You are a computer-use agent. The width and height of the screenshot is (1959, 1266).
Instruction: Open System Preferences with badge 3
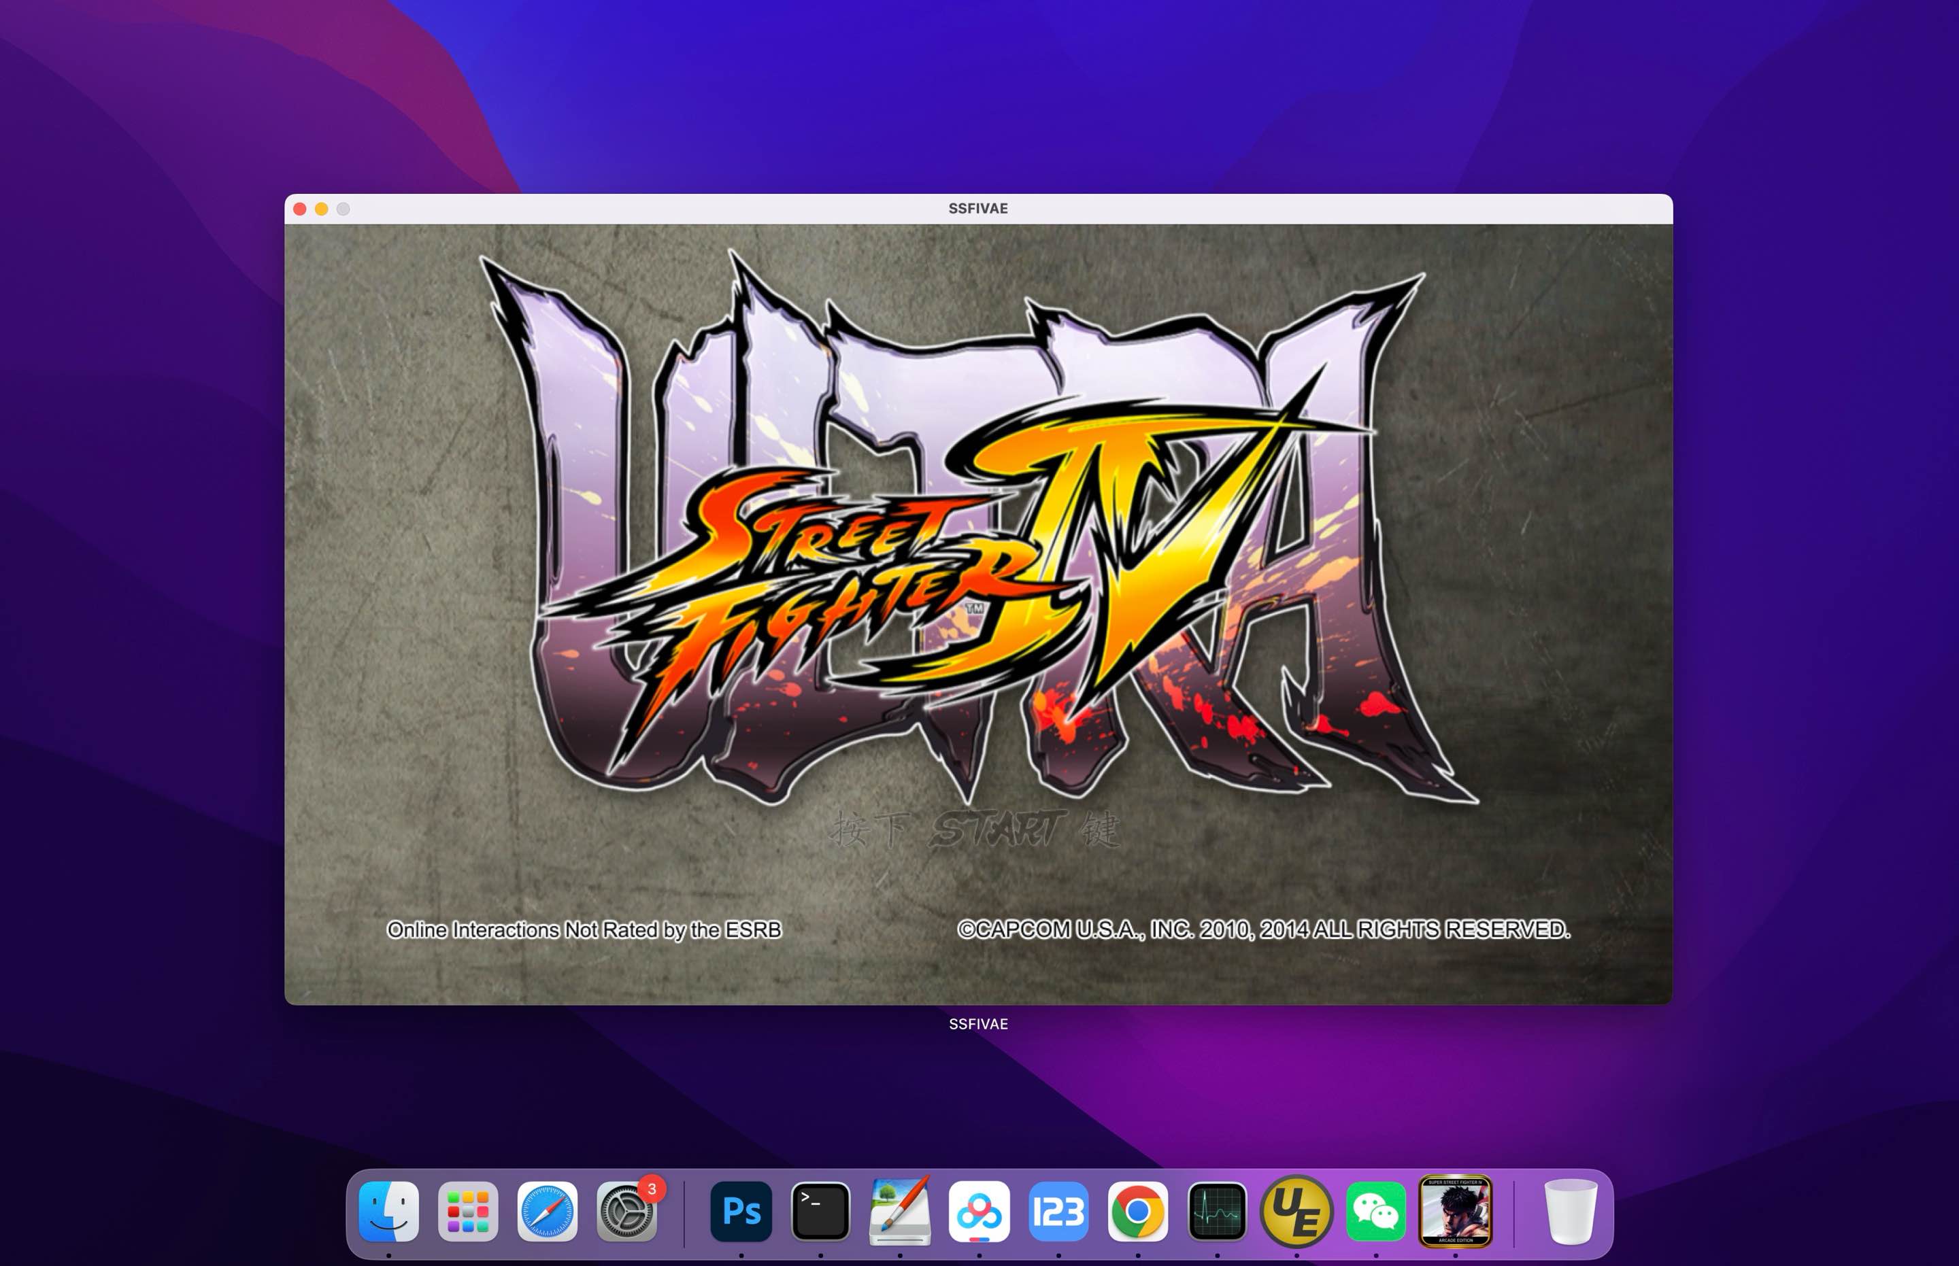click(x=626, y=1211)
